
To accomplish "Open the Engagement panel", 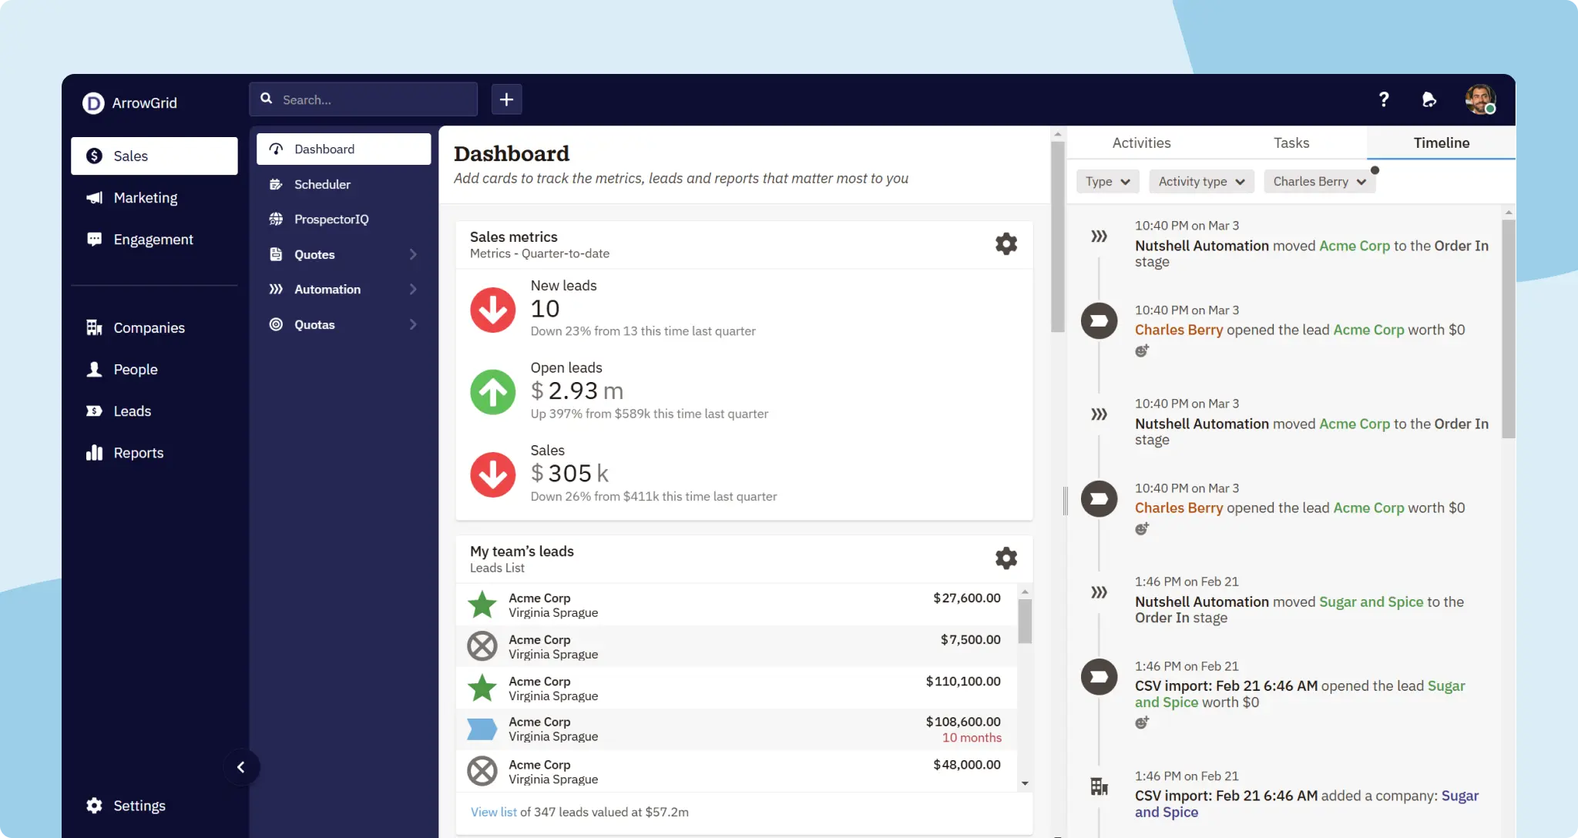I will 153,239.
